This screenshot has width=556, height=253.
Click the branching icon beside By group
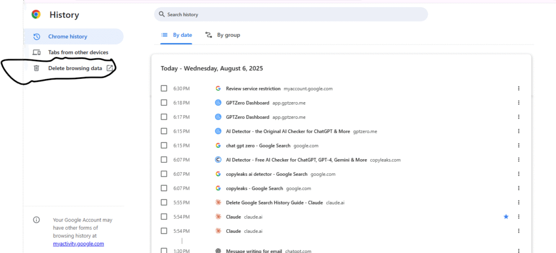(208, 35)
